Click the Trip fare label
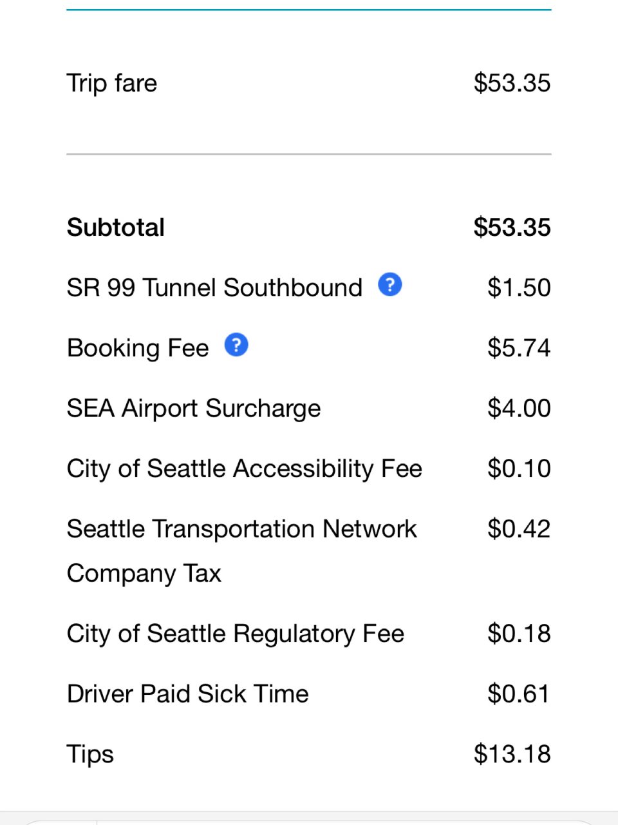Screen dimensions: 618x825 tap(112, 83)
